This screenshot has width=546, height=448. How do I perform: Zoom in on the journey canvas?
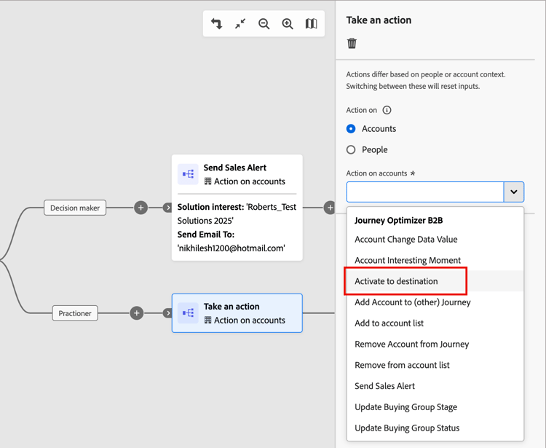click(x=288, y=24)
